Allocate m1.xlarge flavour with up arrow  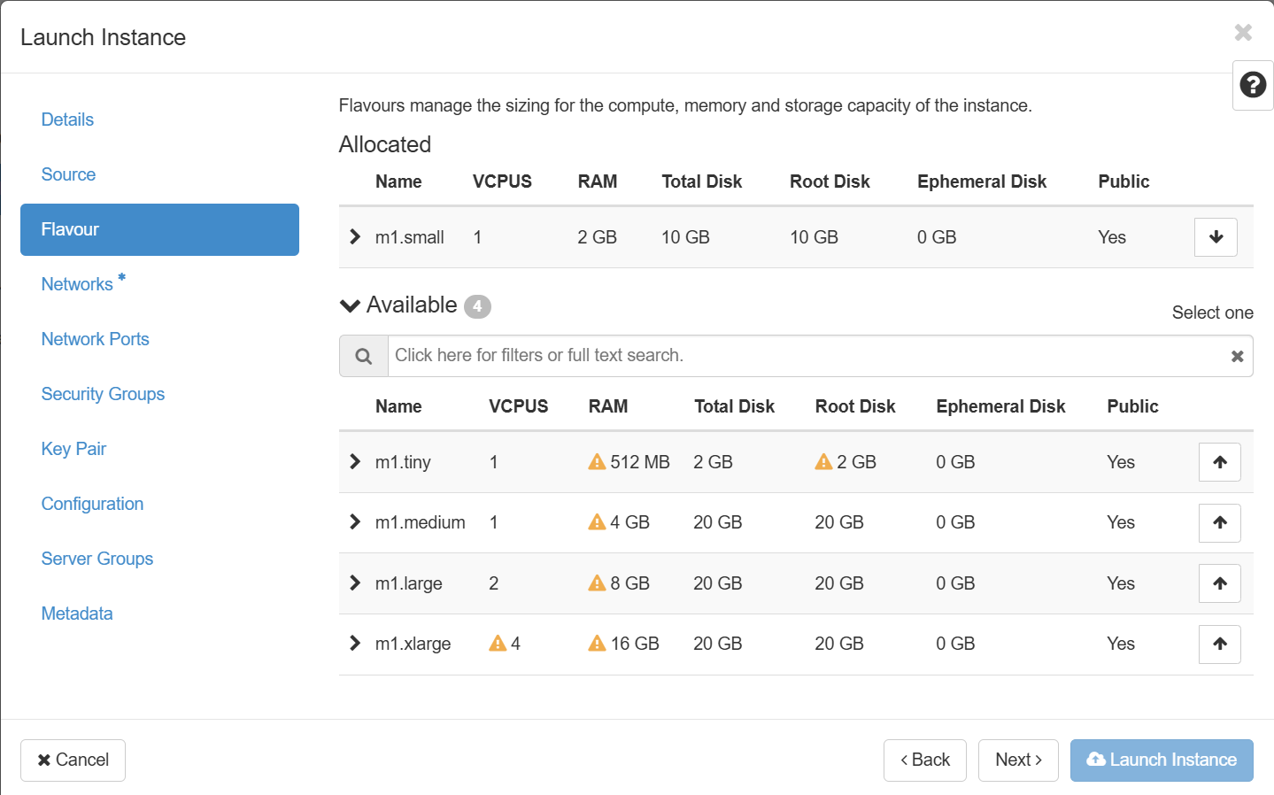pos(1219,644)
